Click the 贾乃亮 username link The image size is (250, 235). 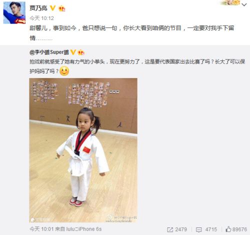pos(38,8)
